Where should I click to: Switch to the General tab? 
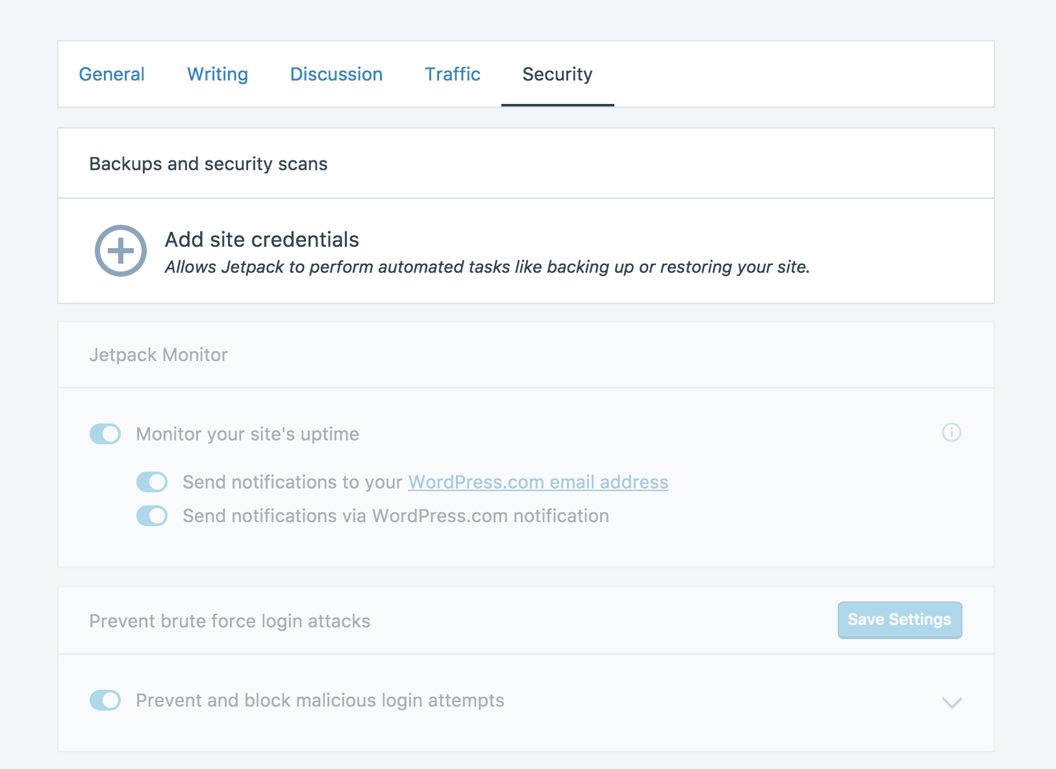pos(112,74)
